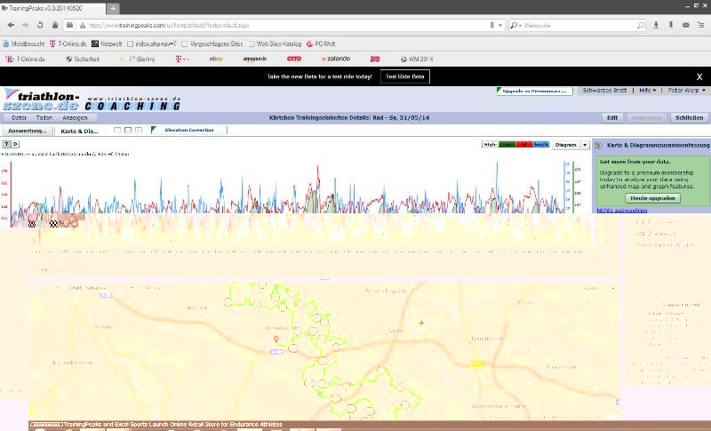Open the Datei menu
The height and width of the screenshot is (431, 711).
pyautogui.click(x=19, y=117)
